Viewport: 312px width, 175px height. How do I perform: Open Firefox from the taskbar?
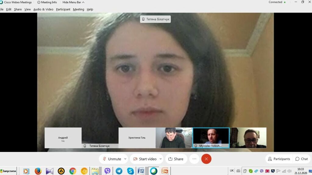(x=38, y=171)
